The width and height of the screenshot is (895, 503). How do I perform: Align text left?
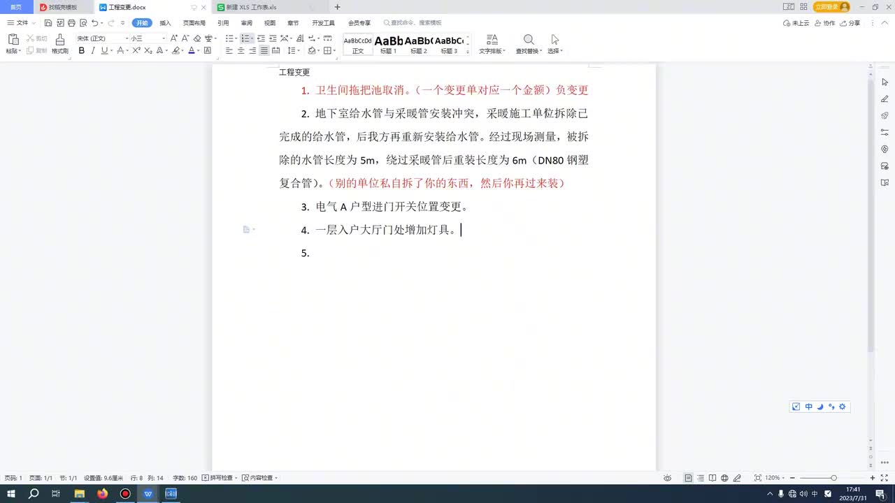[x=229, y=51]
